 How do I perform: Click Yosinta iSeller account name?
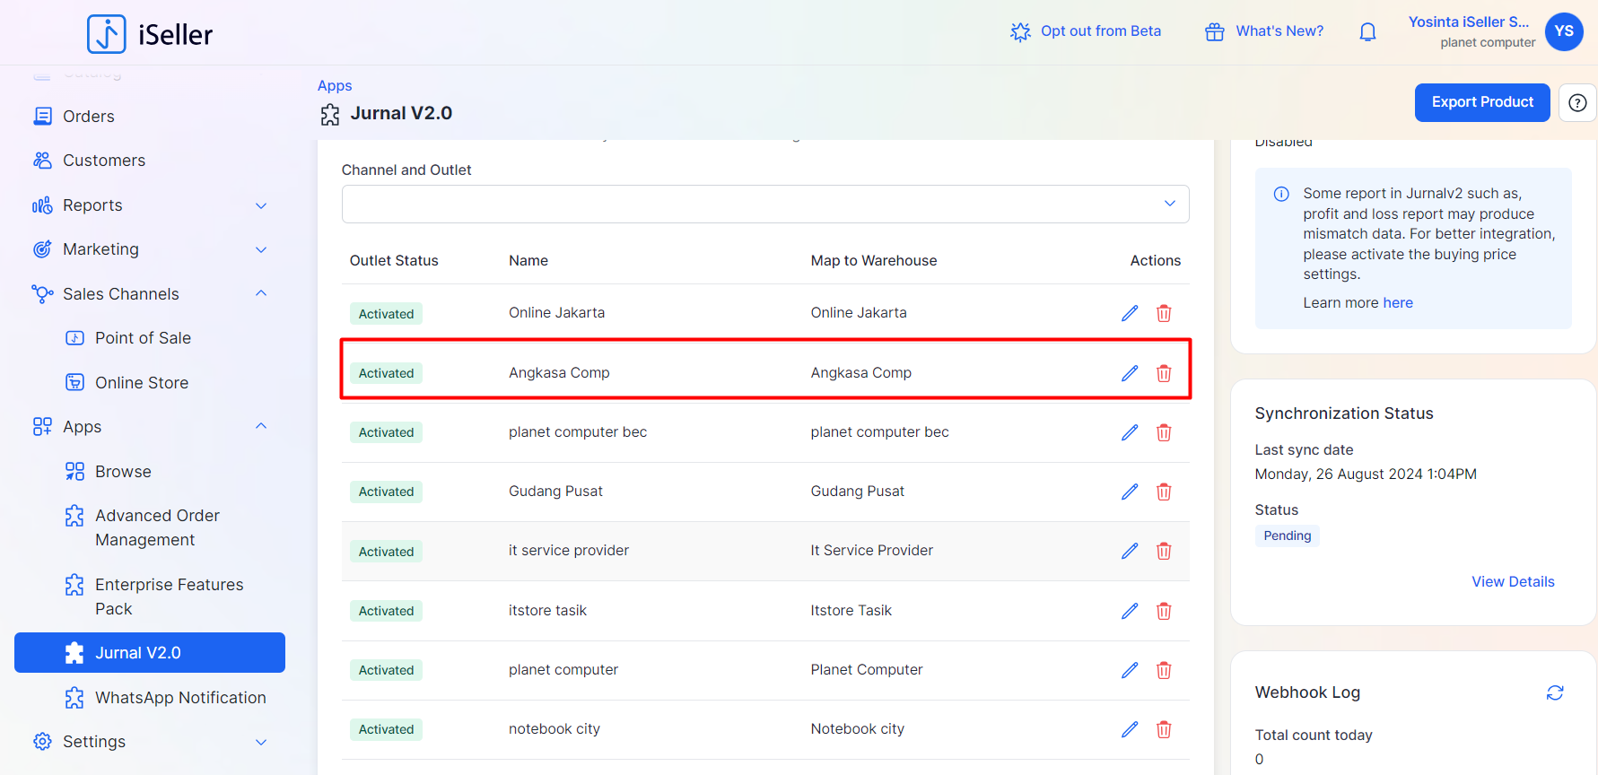pos(1469,22)
